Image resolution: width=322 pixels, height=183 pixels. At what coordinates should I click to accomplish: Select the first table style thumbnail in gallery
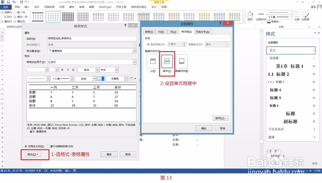(x=38, y=17)
